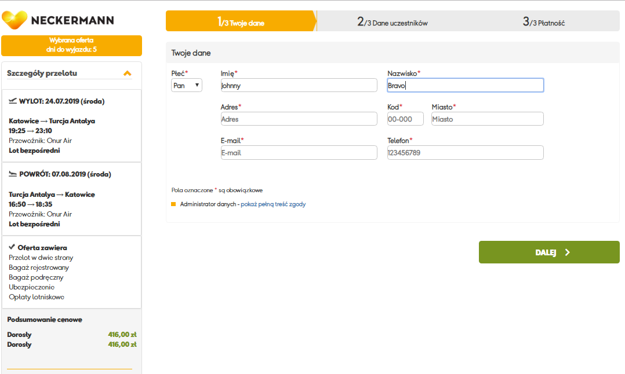The height and width of the screenshot is (374, 625).
Task: Open the Płeć dropdown showing Pan
Action: (x=187, y=85)
